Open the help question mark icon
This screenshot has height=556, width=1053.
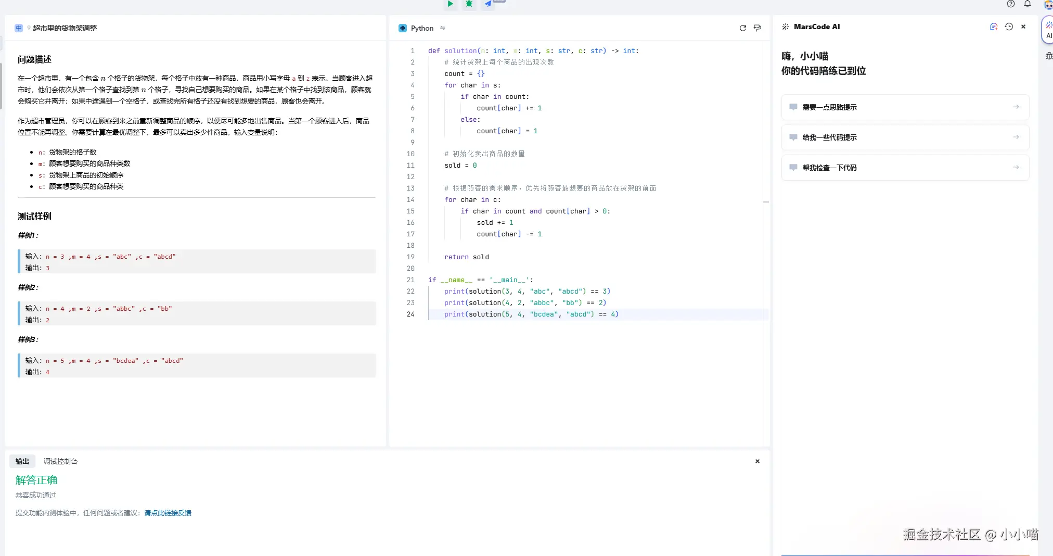pyautogui.click(x=1010, y=4)
